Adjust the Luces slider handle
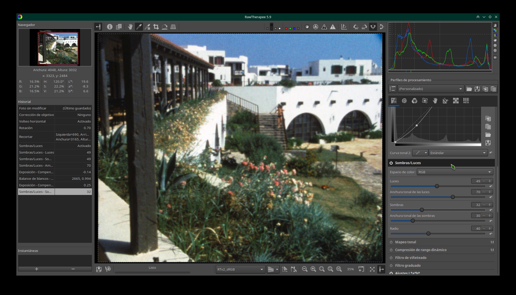This screenshot has height=295, width=516. tap(437, 186)
